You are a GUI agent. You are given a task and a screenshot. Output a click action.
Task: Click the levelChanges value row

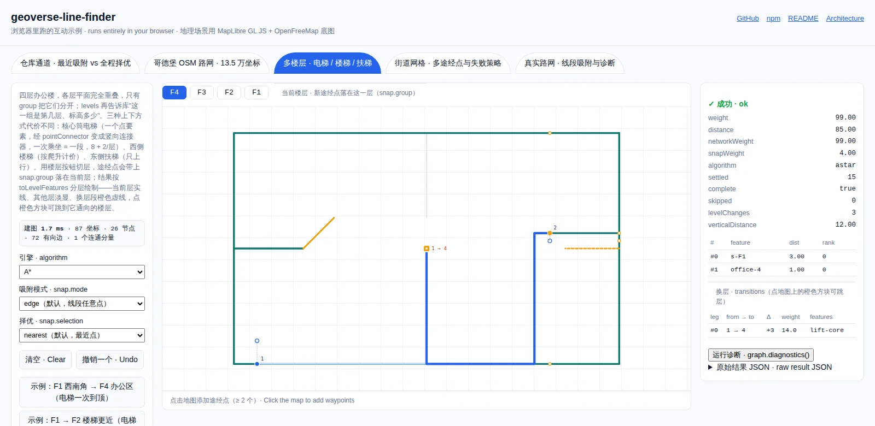tap(782, 213)
